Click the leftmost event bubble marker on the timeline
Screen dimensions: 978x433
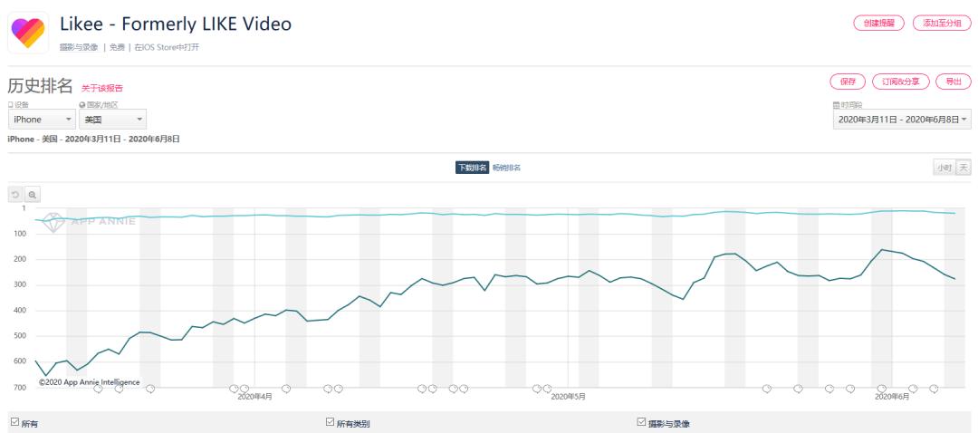pyautogui.click(x=98, y=389)
